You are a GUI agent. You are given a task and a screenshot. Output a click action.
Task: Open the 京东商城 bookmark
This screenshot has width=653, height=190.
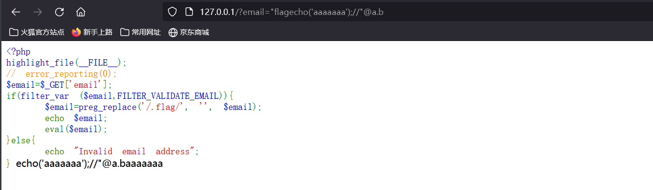[x=189, y=32]
